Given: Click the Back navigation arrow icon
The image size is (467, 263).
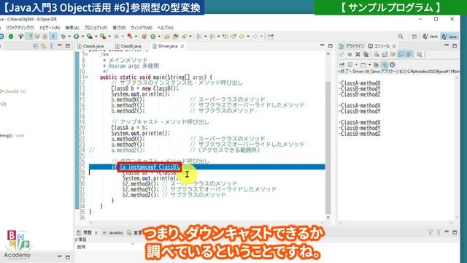Looking at the screenshot, I should (242, 37).
